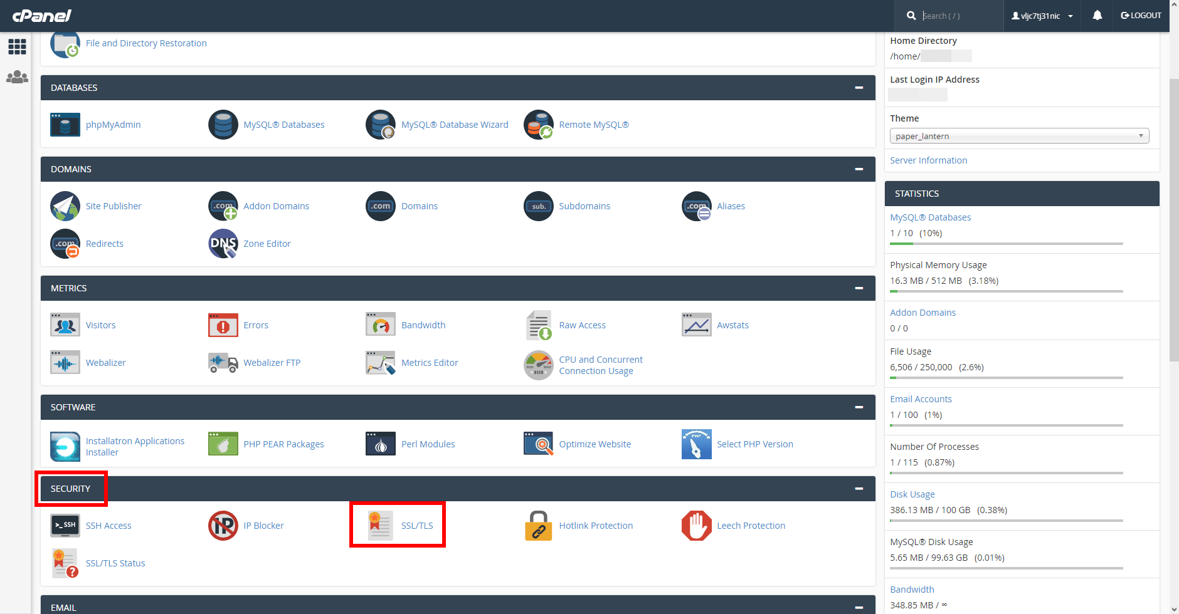Open the Server Information link
Image resolution: width=1179 pixels, height=614 pixels.
(929, 160)
